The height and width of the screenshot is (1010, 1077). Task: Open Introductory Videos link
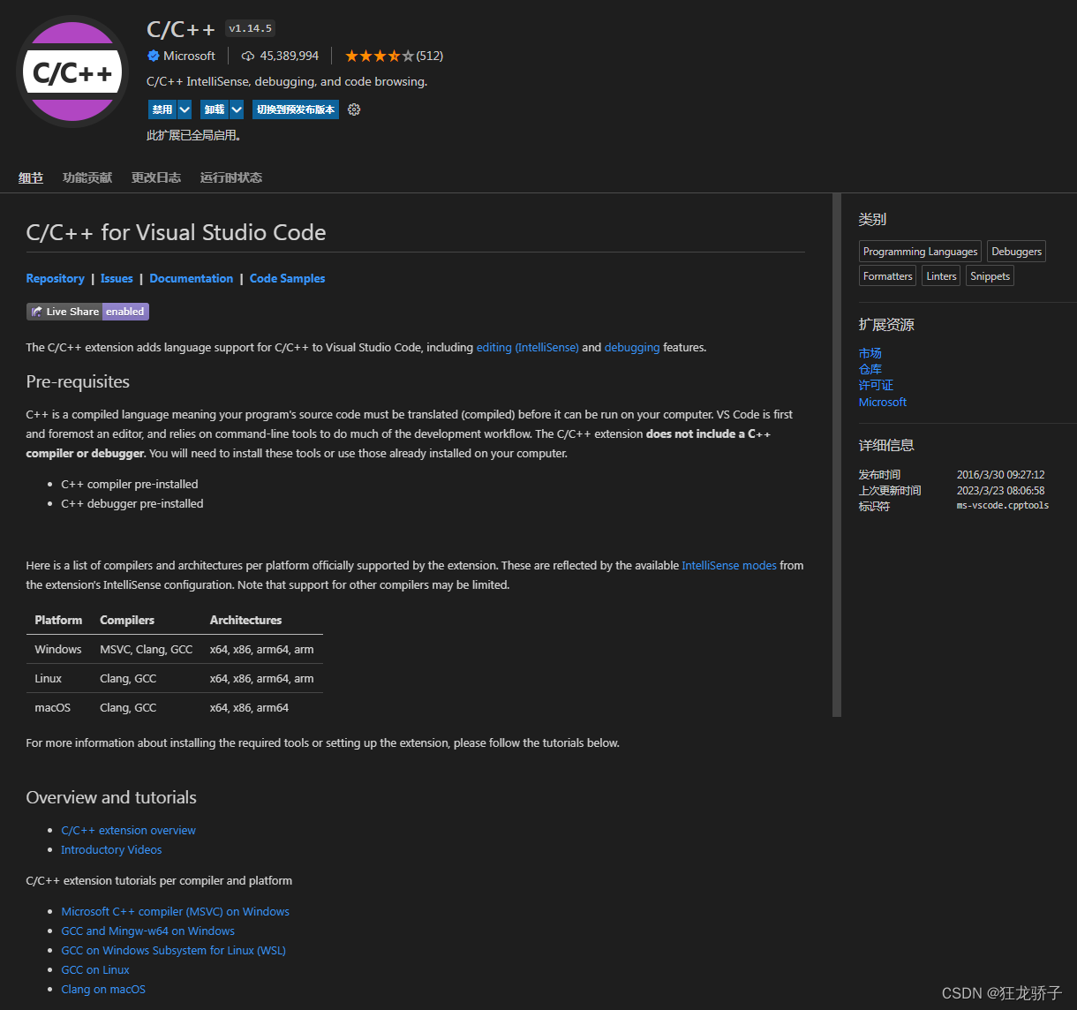pyautogui.click(x=111, y=850)
